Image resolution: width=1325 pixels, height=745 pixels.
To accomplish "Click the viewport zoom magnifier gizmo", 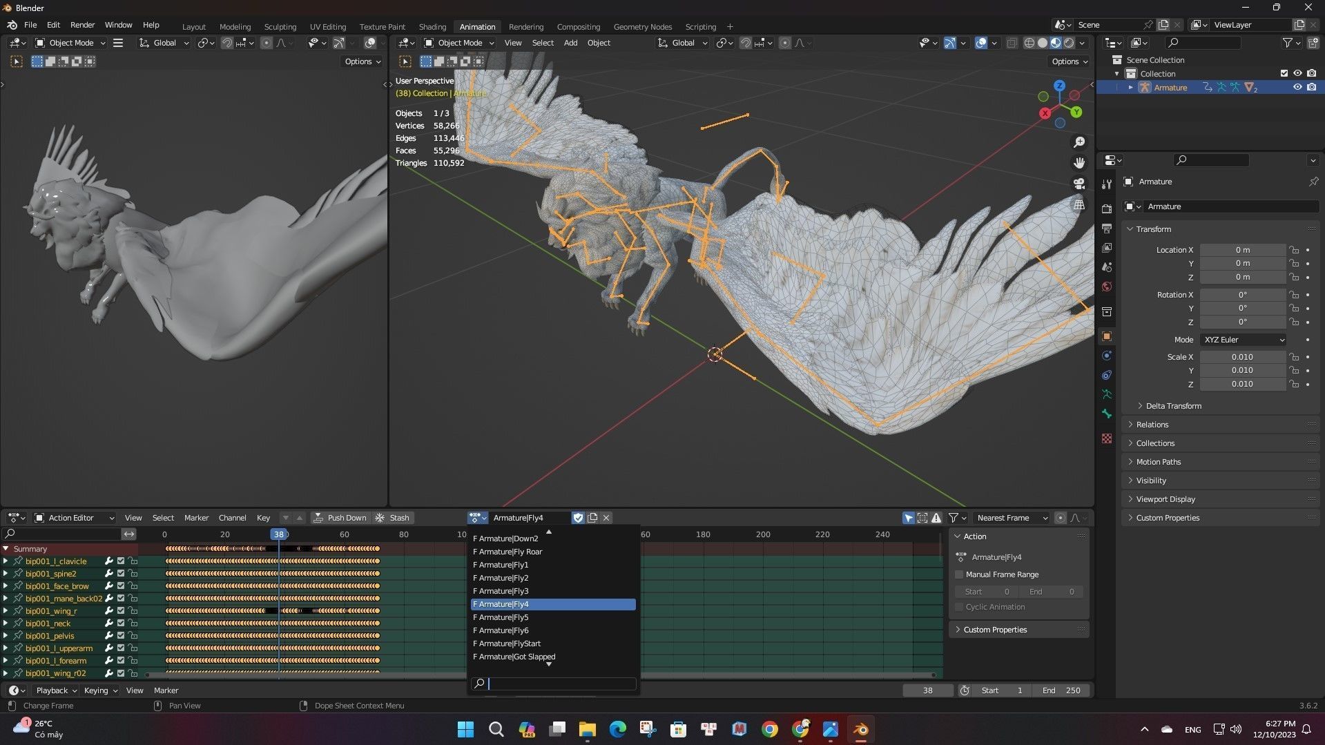I will [x=1079, y=142].
